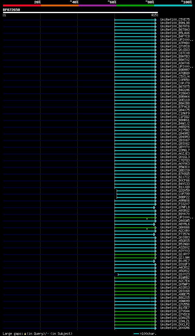Click the =100char. scale legend
Viewport: 195px width, 336px height.
point(145,334)
